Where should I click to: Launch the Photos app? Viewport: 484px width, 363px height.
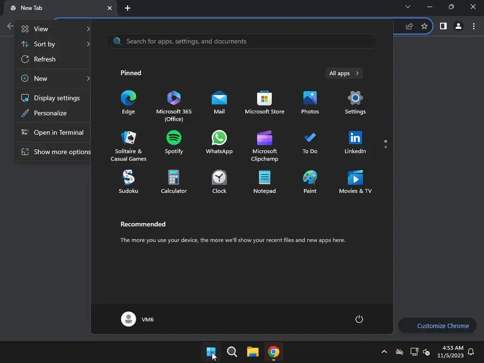click(310, 103)
